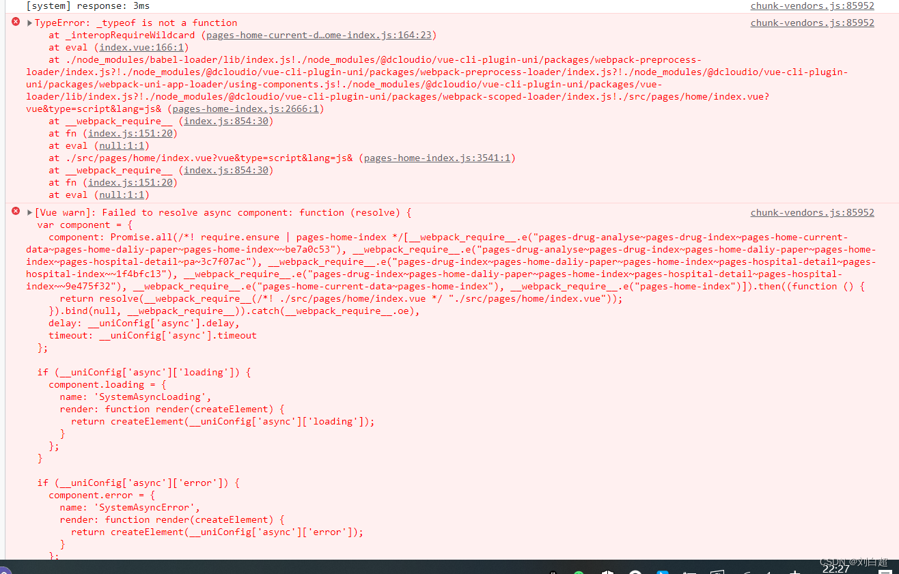This screenshot has width=899, height=574.
Task: Open chunk-vendors.js:85952 source link for TypeError
Action: pos(812,23)
